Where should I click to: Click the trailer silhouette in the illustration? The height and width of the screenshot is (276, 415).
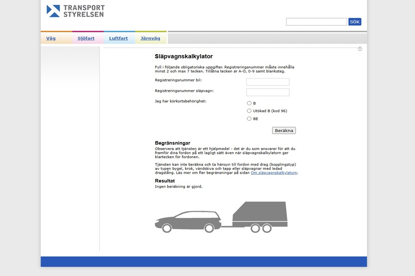(260, 214)
